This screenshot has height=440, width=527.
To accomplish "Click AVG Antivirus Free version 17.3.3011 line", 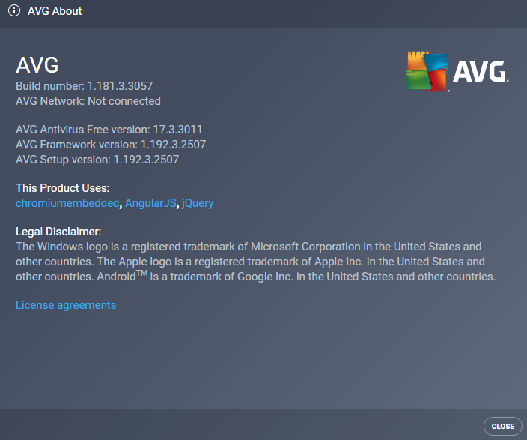I will (109, 130).
